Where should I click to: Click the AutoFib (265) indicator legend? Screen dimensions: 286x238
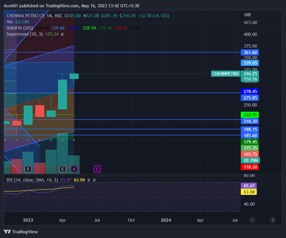pos(20,28)
